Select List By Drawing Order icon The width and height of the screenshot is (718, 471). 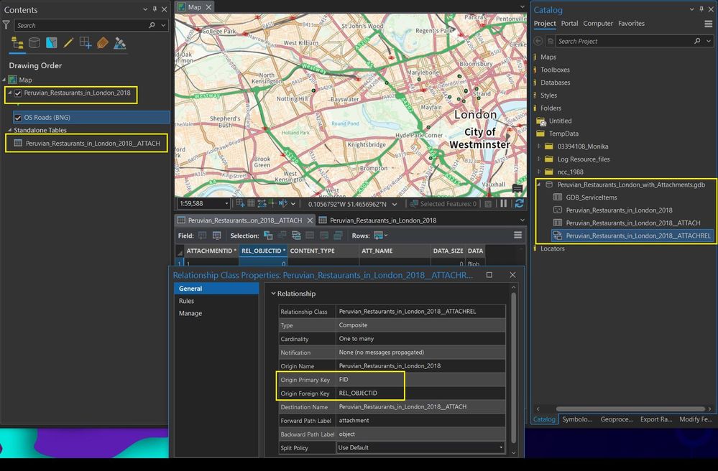point(17,43)
